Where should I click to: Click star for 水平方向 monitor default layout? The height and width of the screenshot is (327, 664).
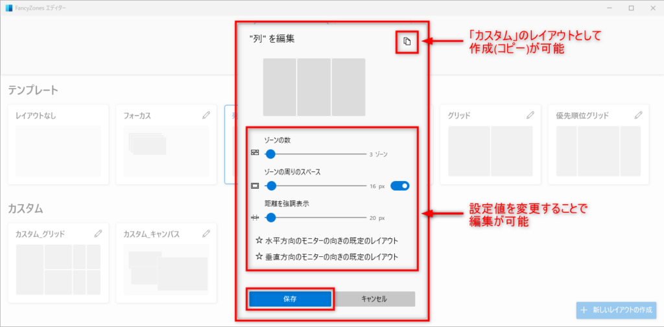[259, 241]
